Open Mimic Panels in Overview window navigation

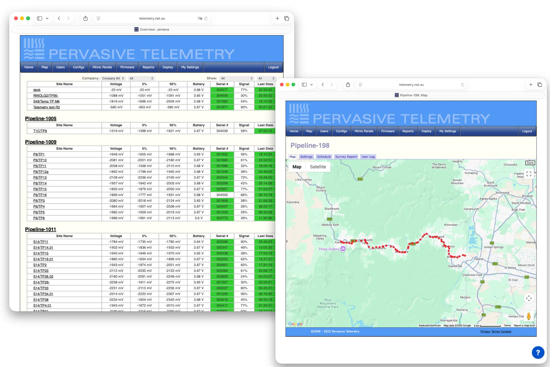coord(102,67)
